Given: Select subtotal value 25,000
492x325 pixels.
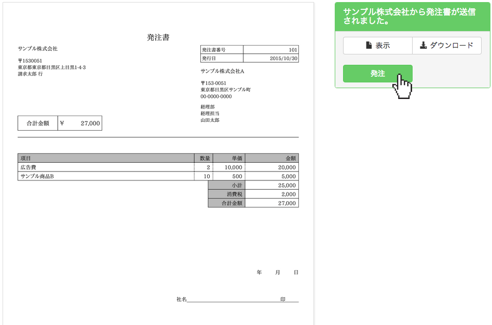Looking at the screenshot, I should point(287,185).
